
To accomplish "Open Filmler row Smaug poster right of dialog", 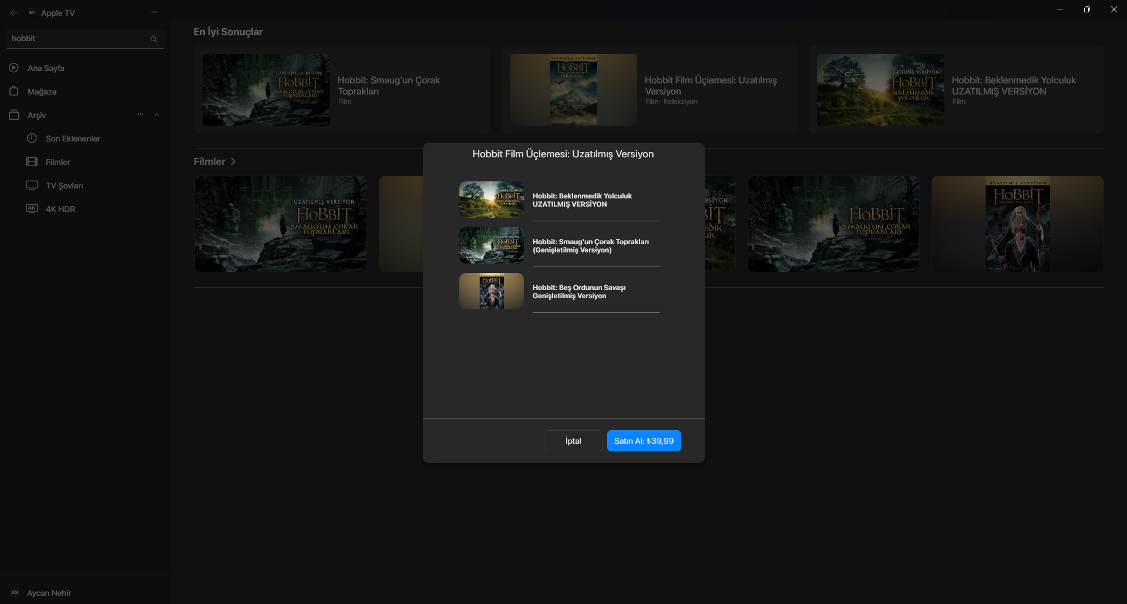I will (x=833, y=224).
